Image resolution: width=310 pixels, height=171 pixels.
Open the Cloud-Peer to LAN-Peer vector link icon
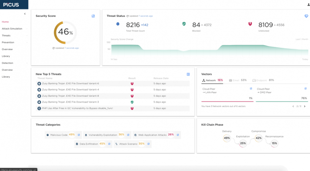(x=251, y=88)
